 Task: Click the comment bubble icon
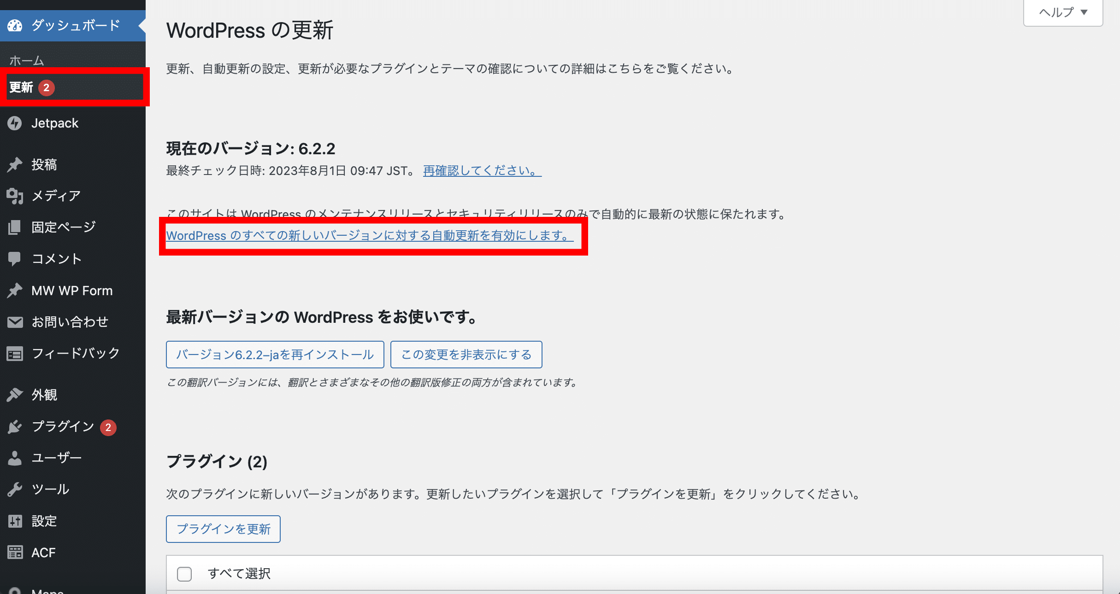point(15,259)
